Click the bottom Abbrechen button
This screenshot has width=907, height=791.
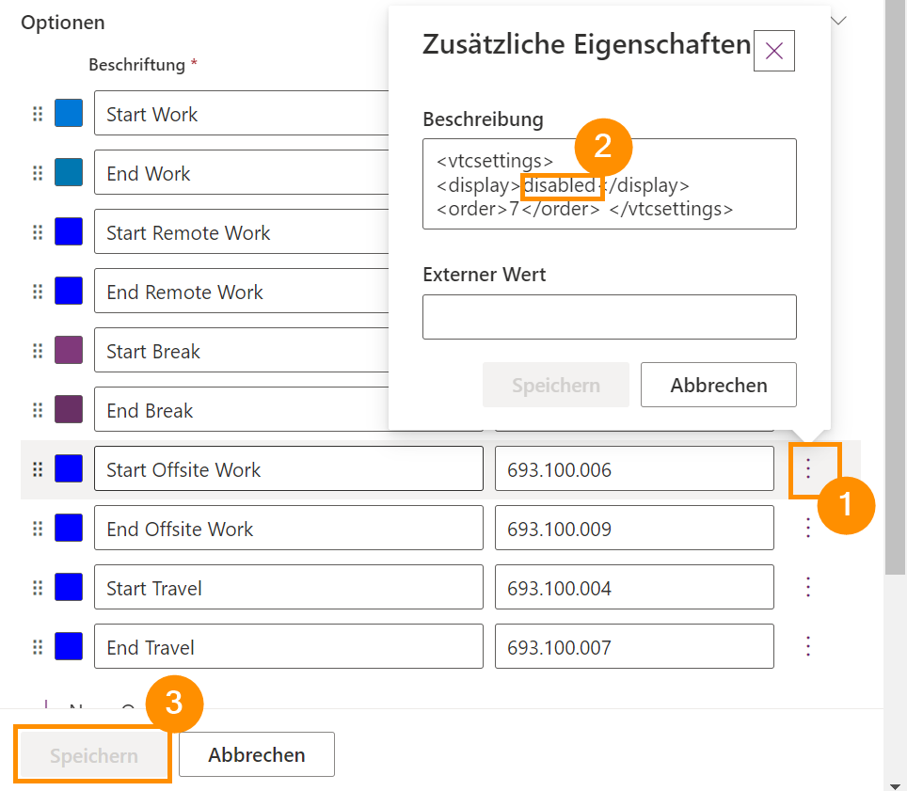coord(256,754)
